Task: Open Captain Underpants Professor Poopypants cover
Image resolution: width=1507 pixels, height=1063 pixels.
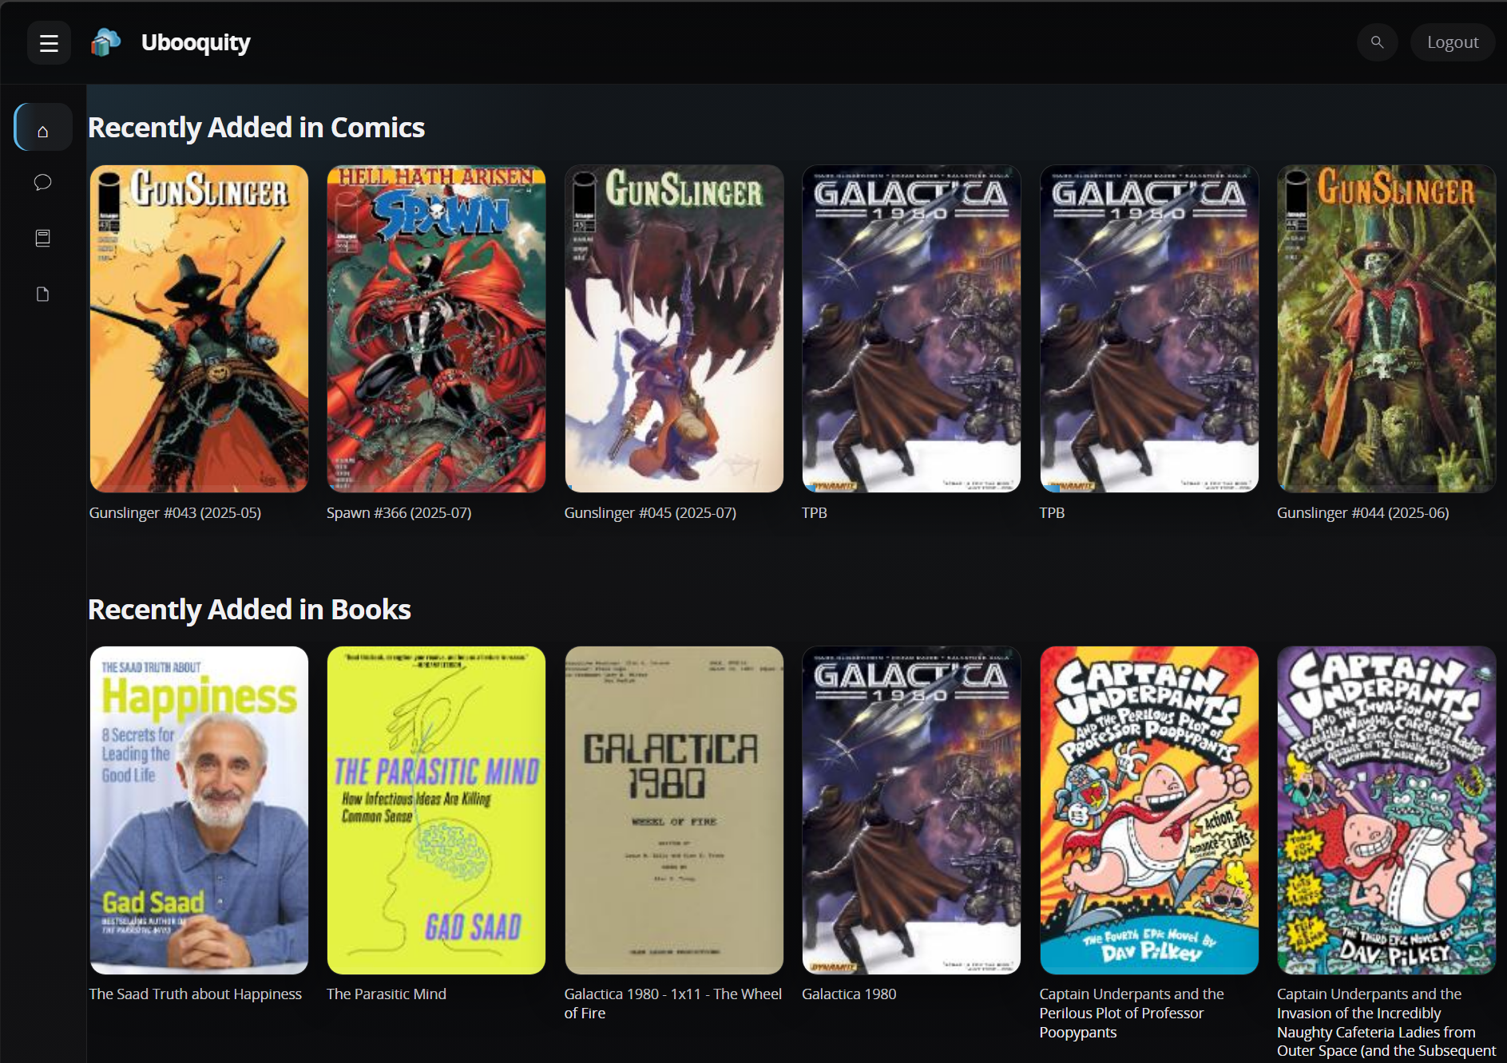Action: [1148, 810]
